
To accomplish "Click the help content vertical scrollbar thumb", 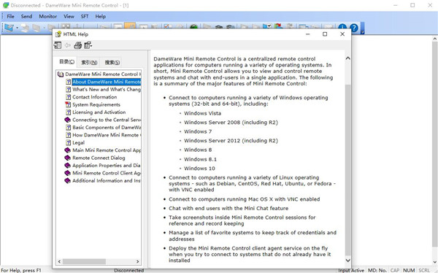I will click(347, 169).
